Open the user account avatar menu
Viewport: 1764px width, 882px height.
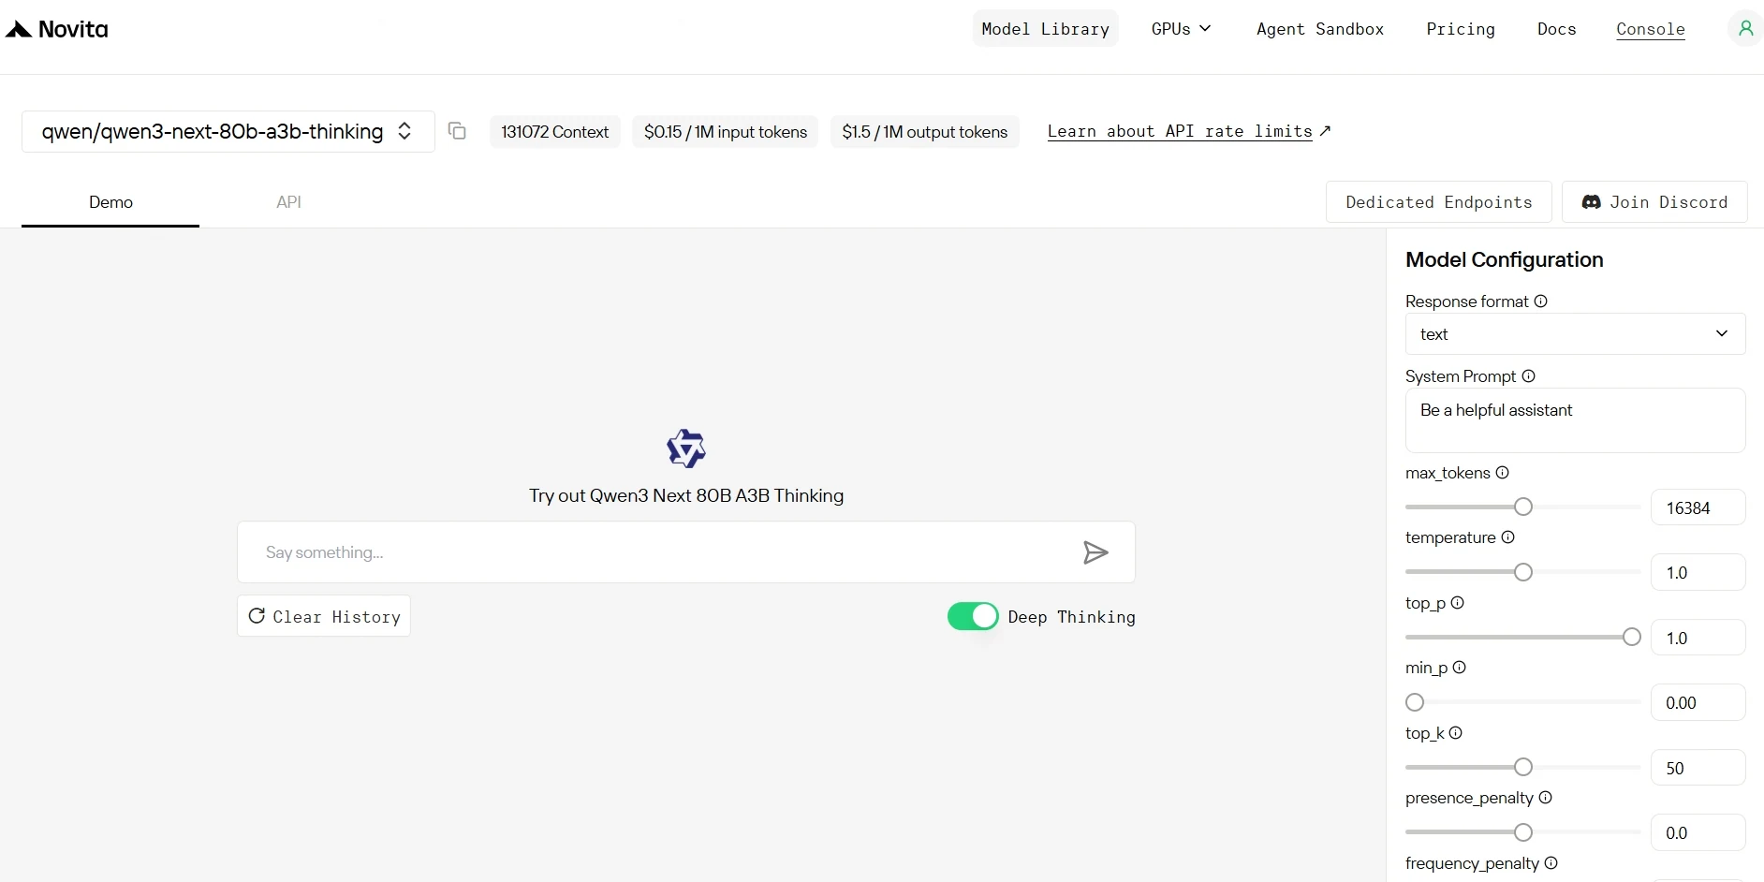click(1745, 29)
